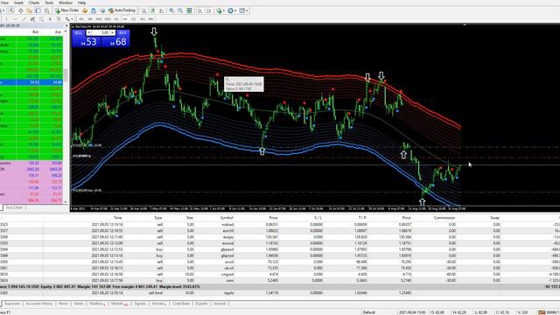The height and width of the screenshot is (315, 560).
Task: Close the Market Watch panel
Action: [66, 25]
